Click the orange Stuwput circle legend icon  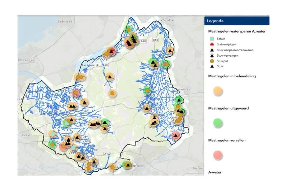click(211, 61)
